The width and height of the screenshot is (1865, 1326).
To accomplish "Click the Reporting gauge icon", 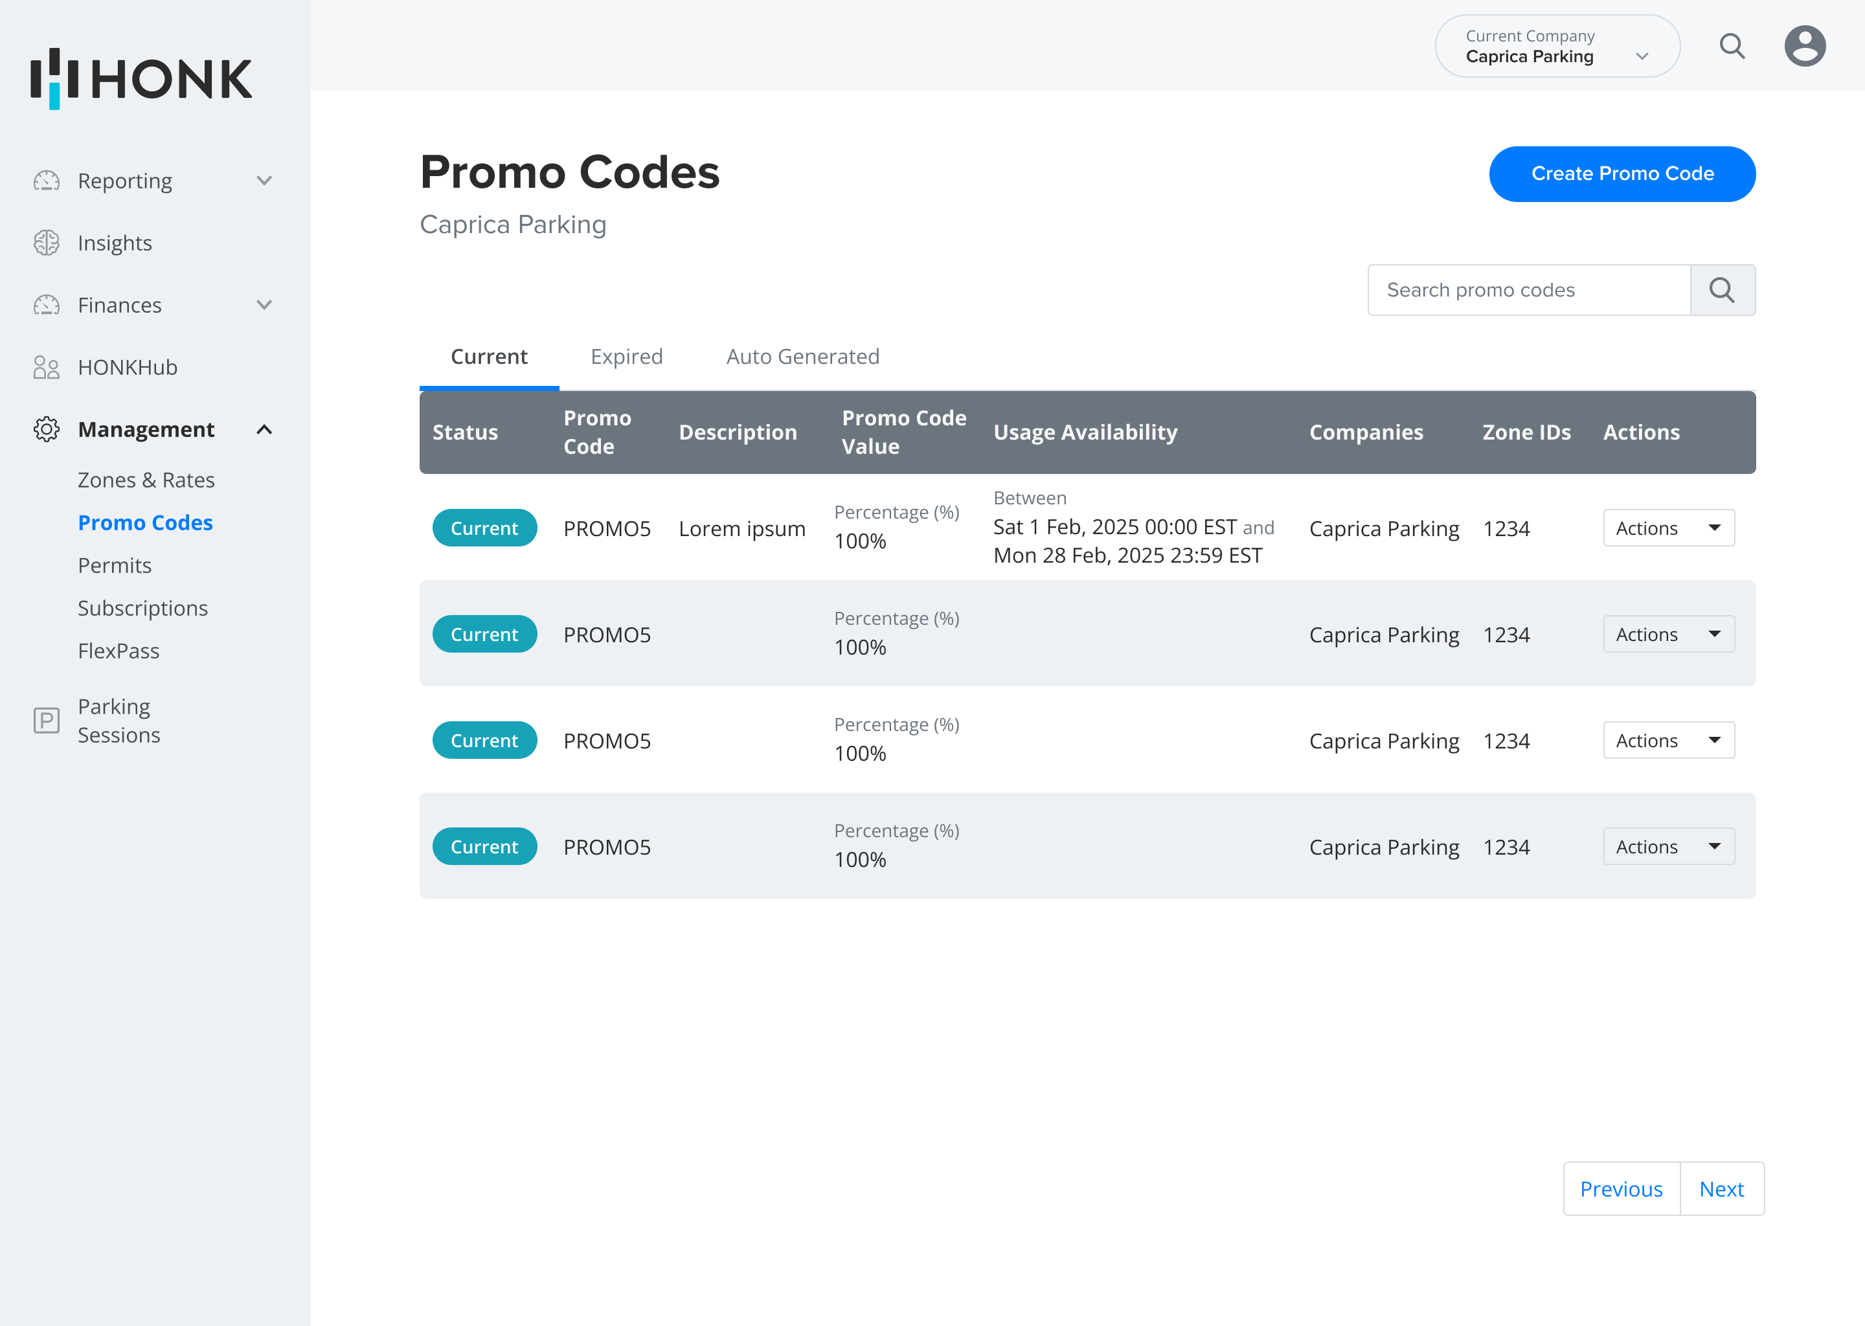I will click(47, 181).
